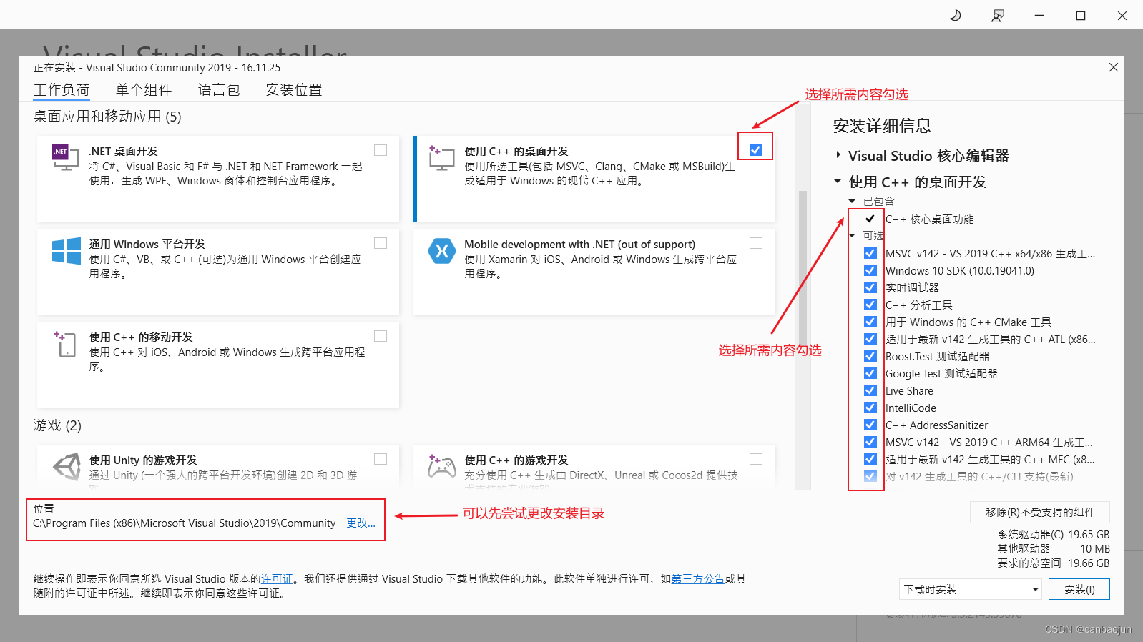The image size is (1143, 642).
Task: Collapse the 可选 group
Action: pos(852,235)
